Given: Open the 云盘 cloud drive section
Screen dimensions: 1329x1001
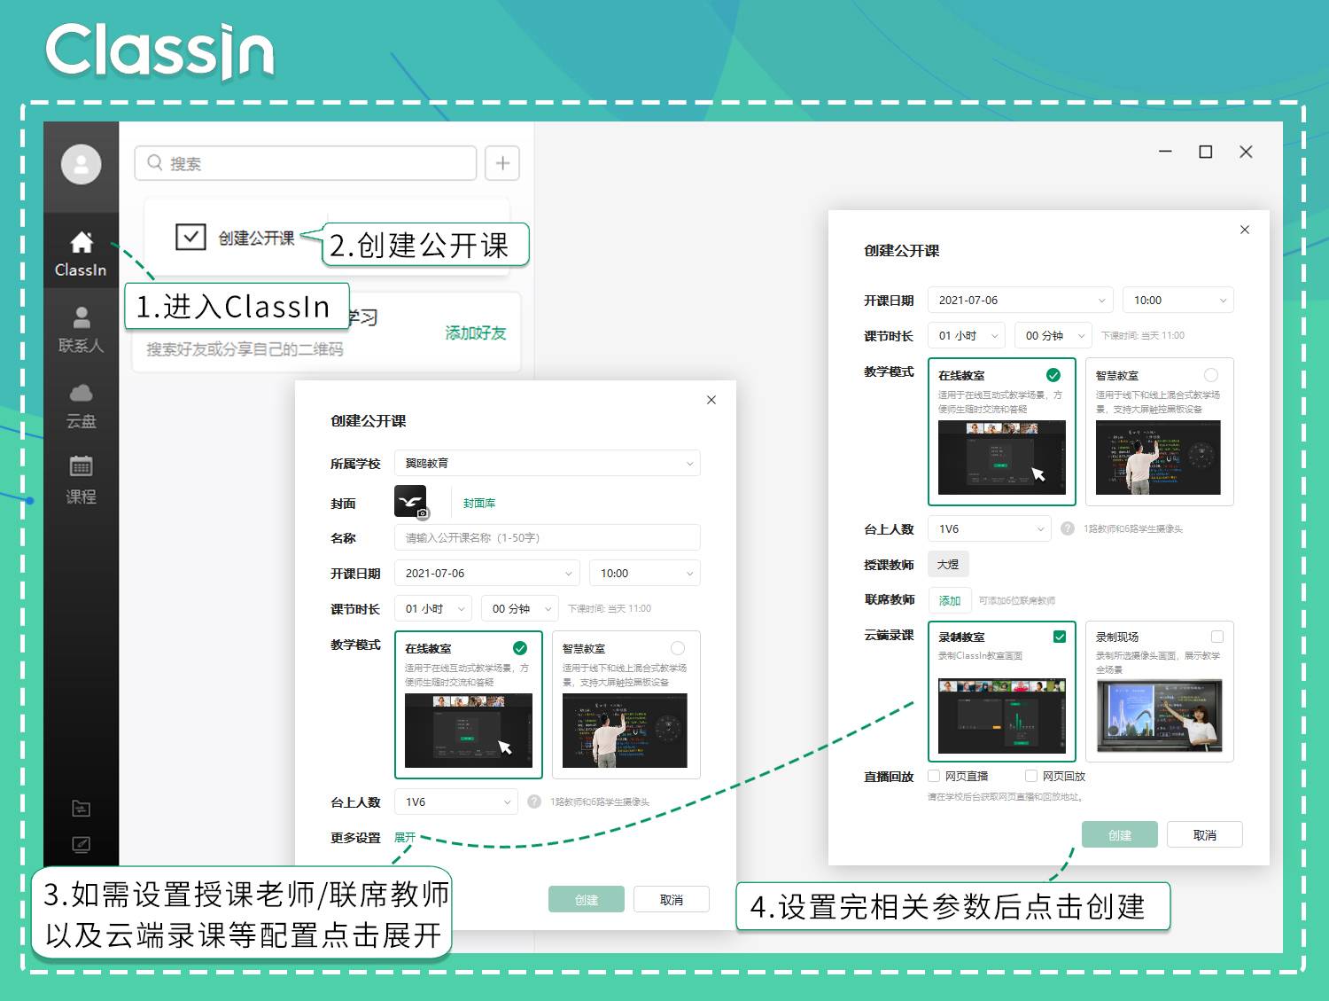Looking at the screenshot, I should click(x=81, y=406).
